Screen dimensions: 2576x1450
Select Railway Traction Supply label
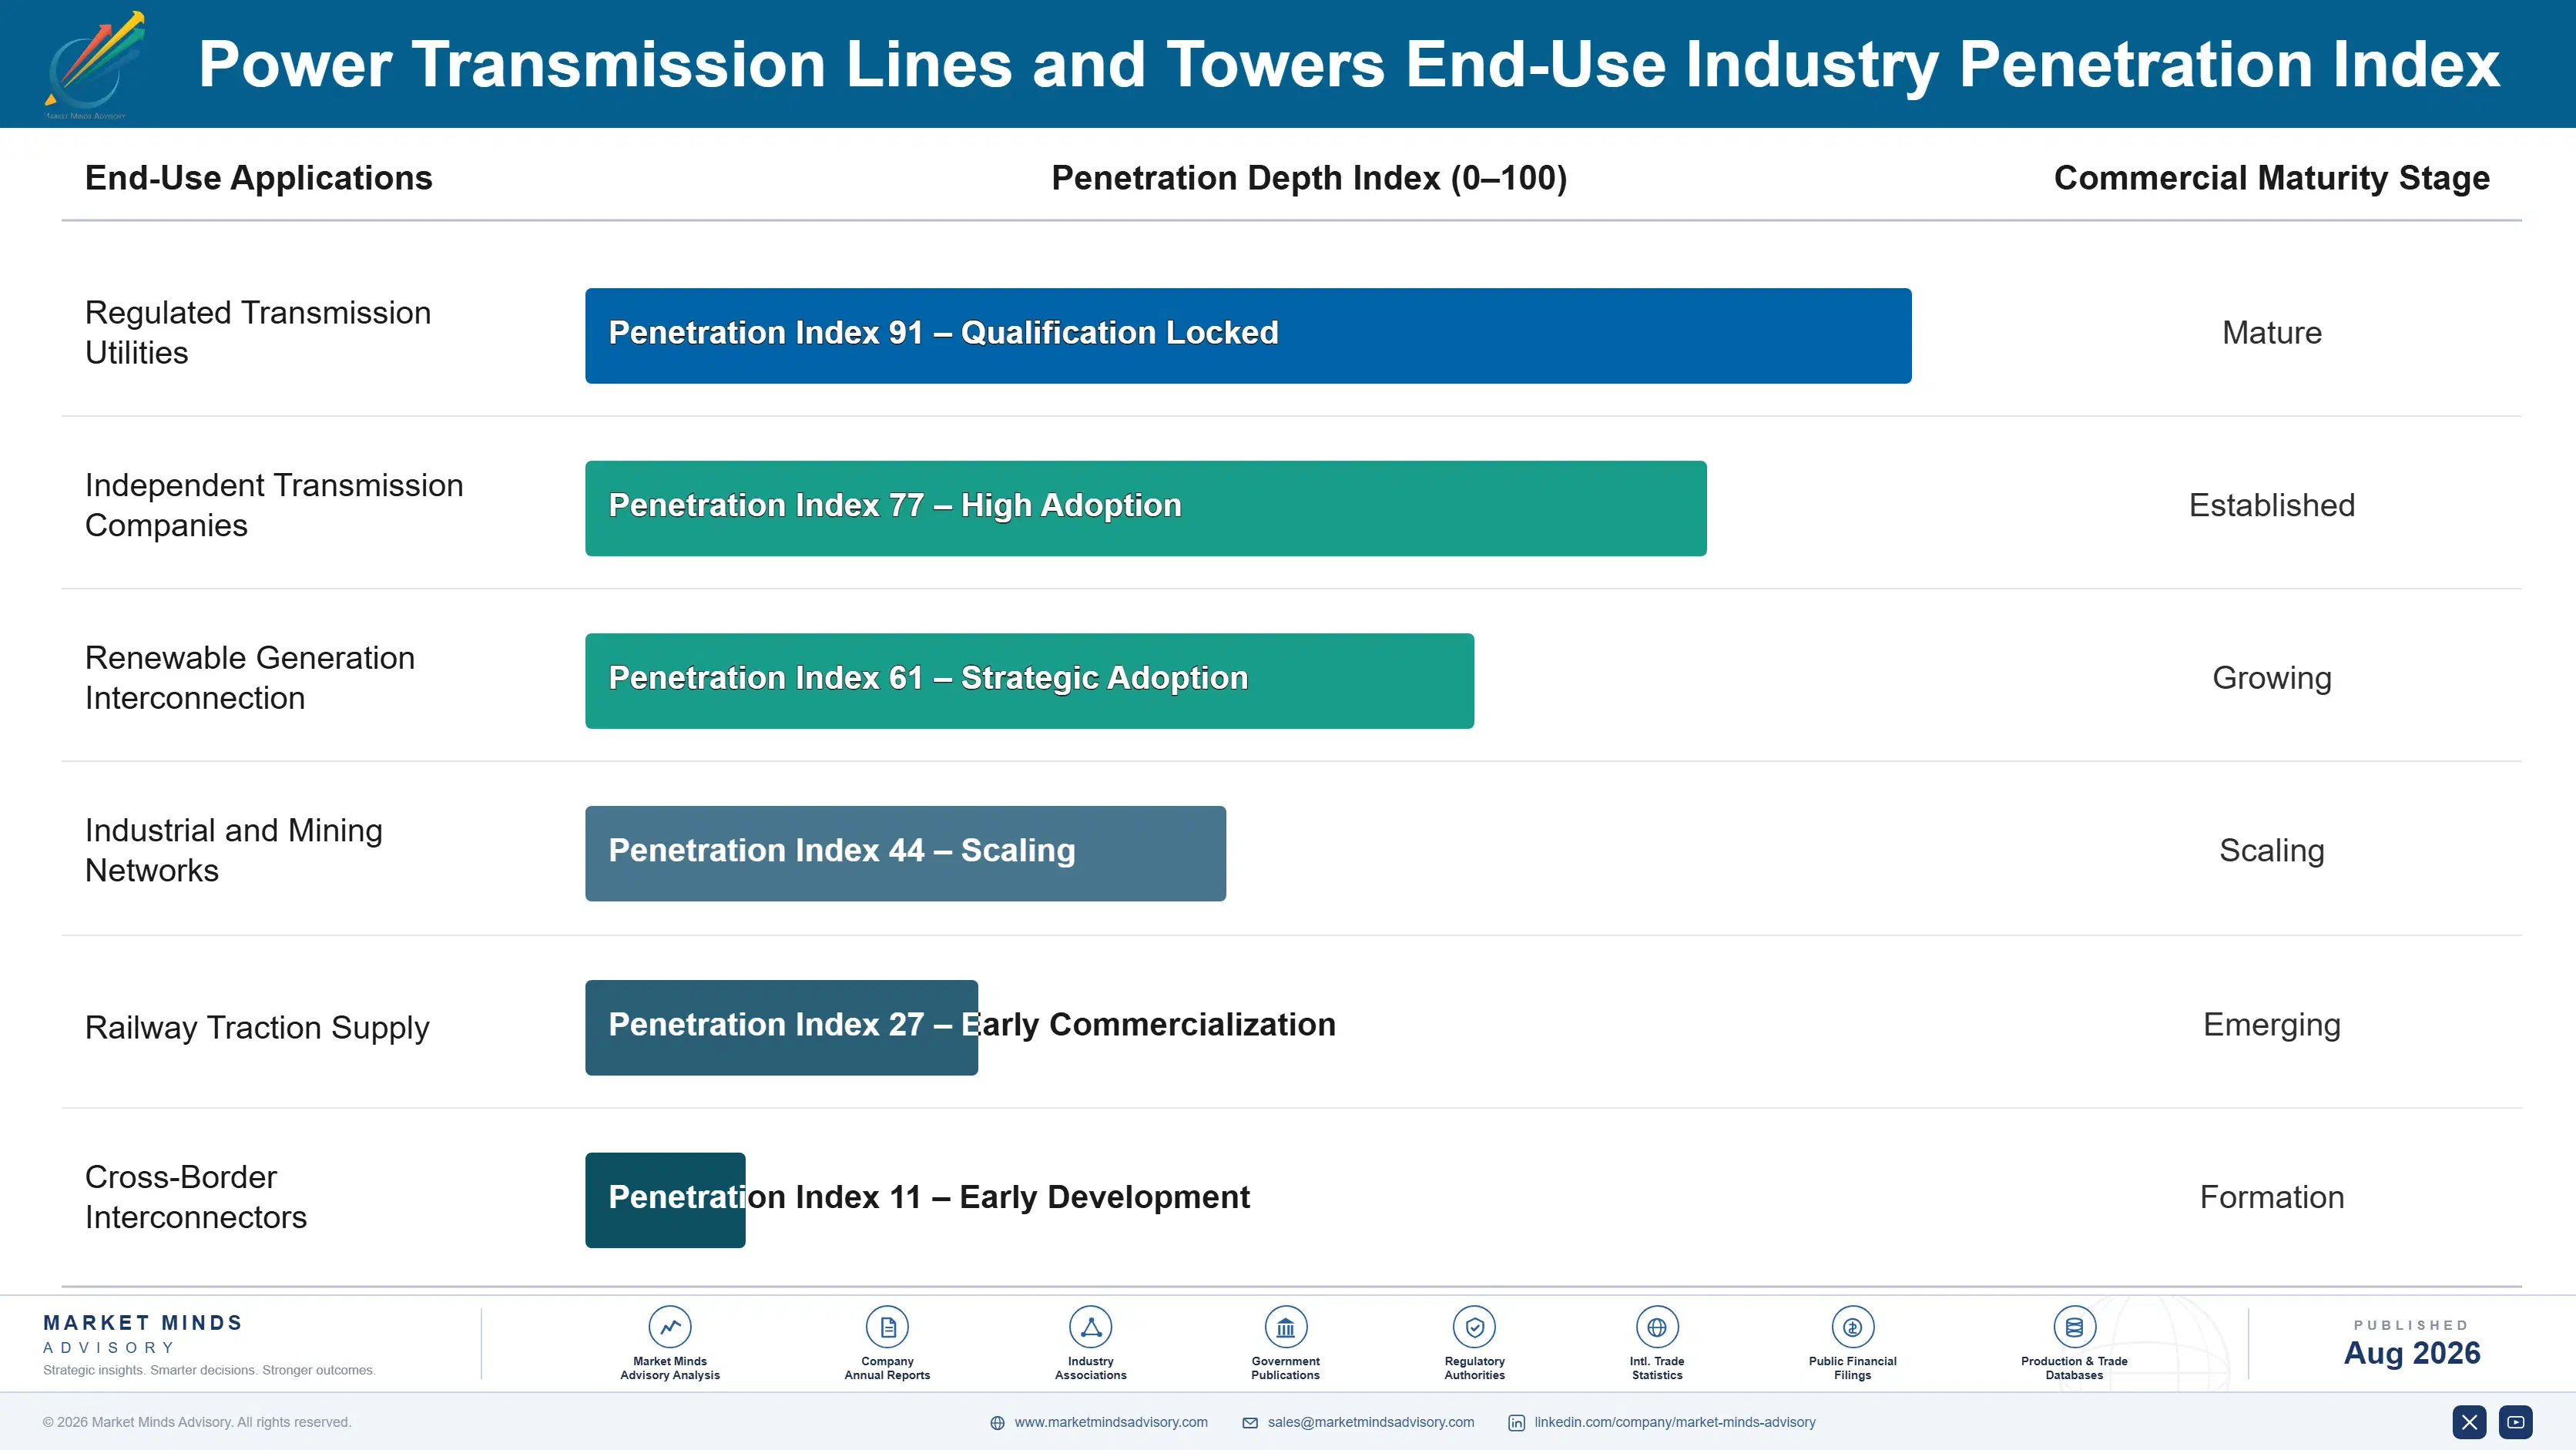coord(257,1028)
